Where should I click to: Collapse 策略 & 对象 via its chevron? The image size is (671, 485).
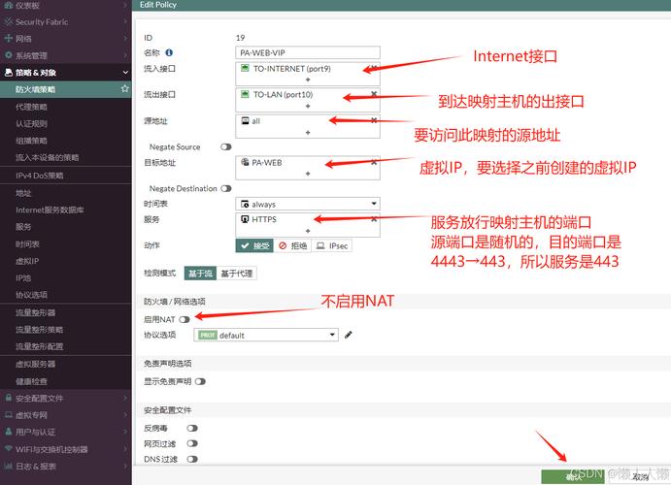(125, 72)
